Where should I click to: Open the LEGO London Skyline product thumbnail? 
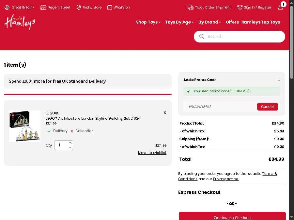click(25, 126)
